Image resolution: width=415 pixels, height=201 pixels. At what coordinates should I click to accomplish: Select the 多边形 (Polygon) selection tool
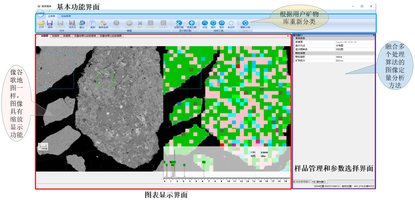click(x=231, y=23)
